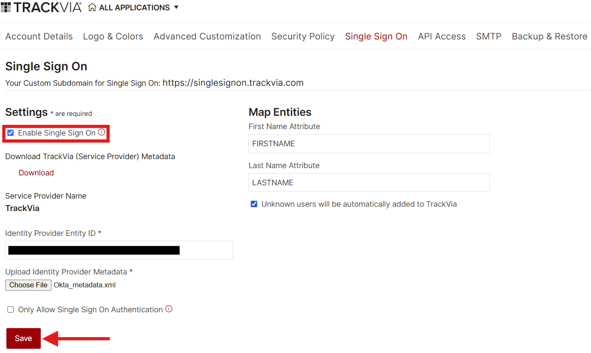Switch to Logo & Colors tab
The height and width of the screenshot is (353, 591).
[113, 36]
